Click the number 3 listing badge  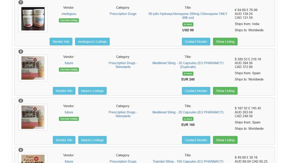(x=21, y=101)
